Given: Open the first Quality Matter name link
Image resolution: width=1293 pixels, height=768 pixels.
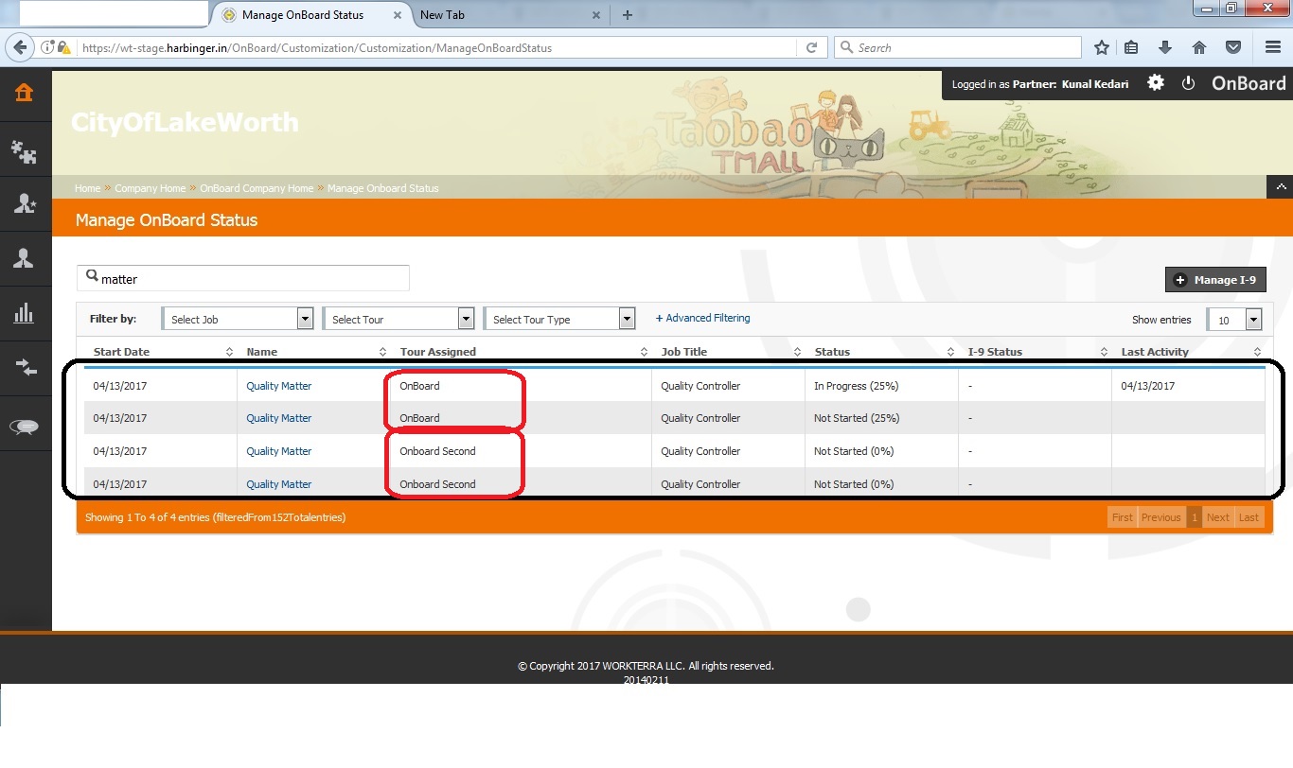Looking at the screenshot, I should click(x=279, y=386).
